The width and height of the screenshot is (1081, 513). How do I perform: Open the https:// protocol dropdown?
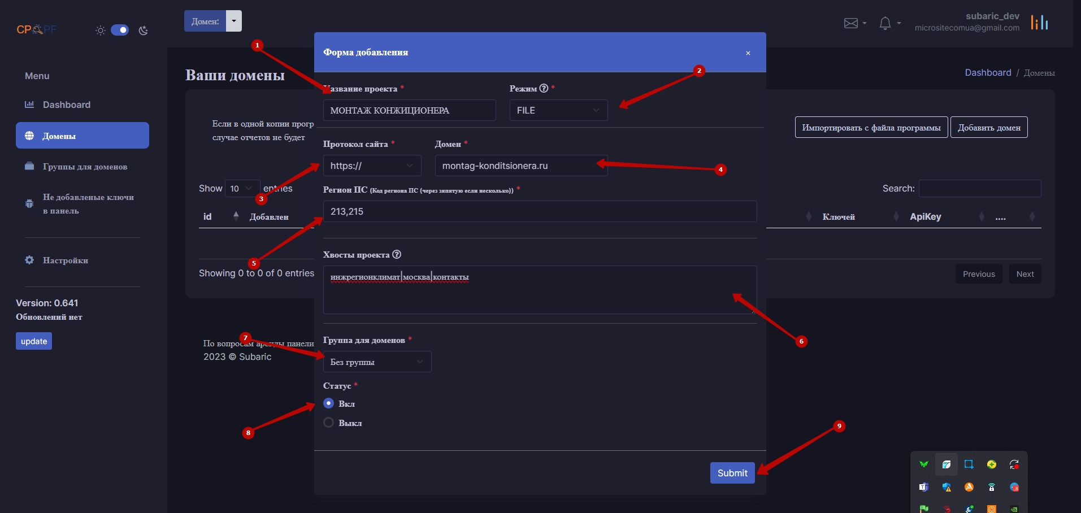click(372, 166)
